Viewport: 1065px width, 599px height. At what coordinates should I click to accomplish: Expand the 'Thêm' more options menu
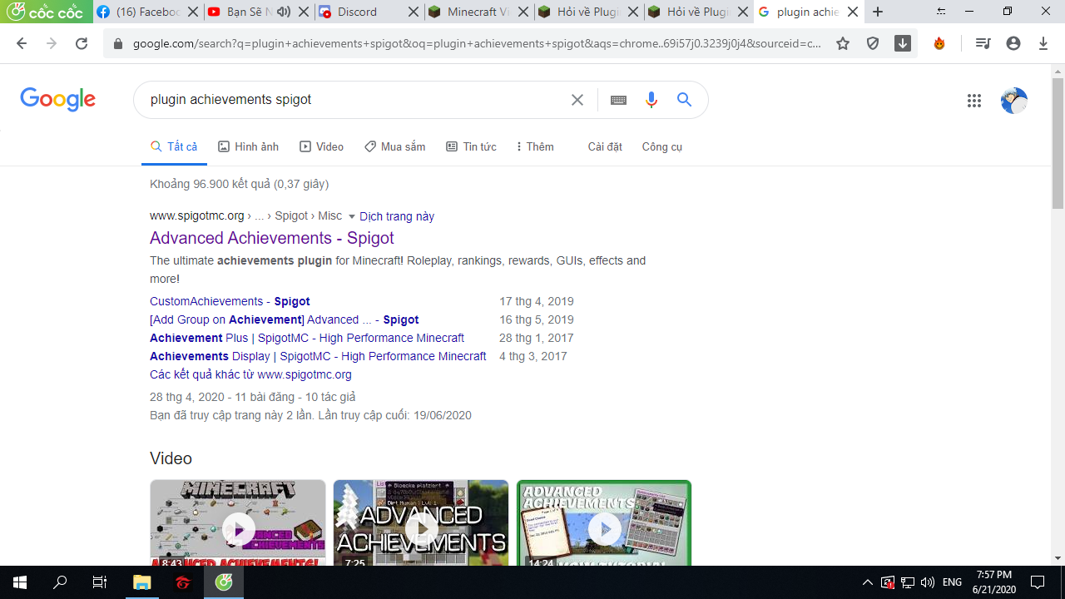click(535, 146)
